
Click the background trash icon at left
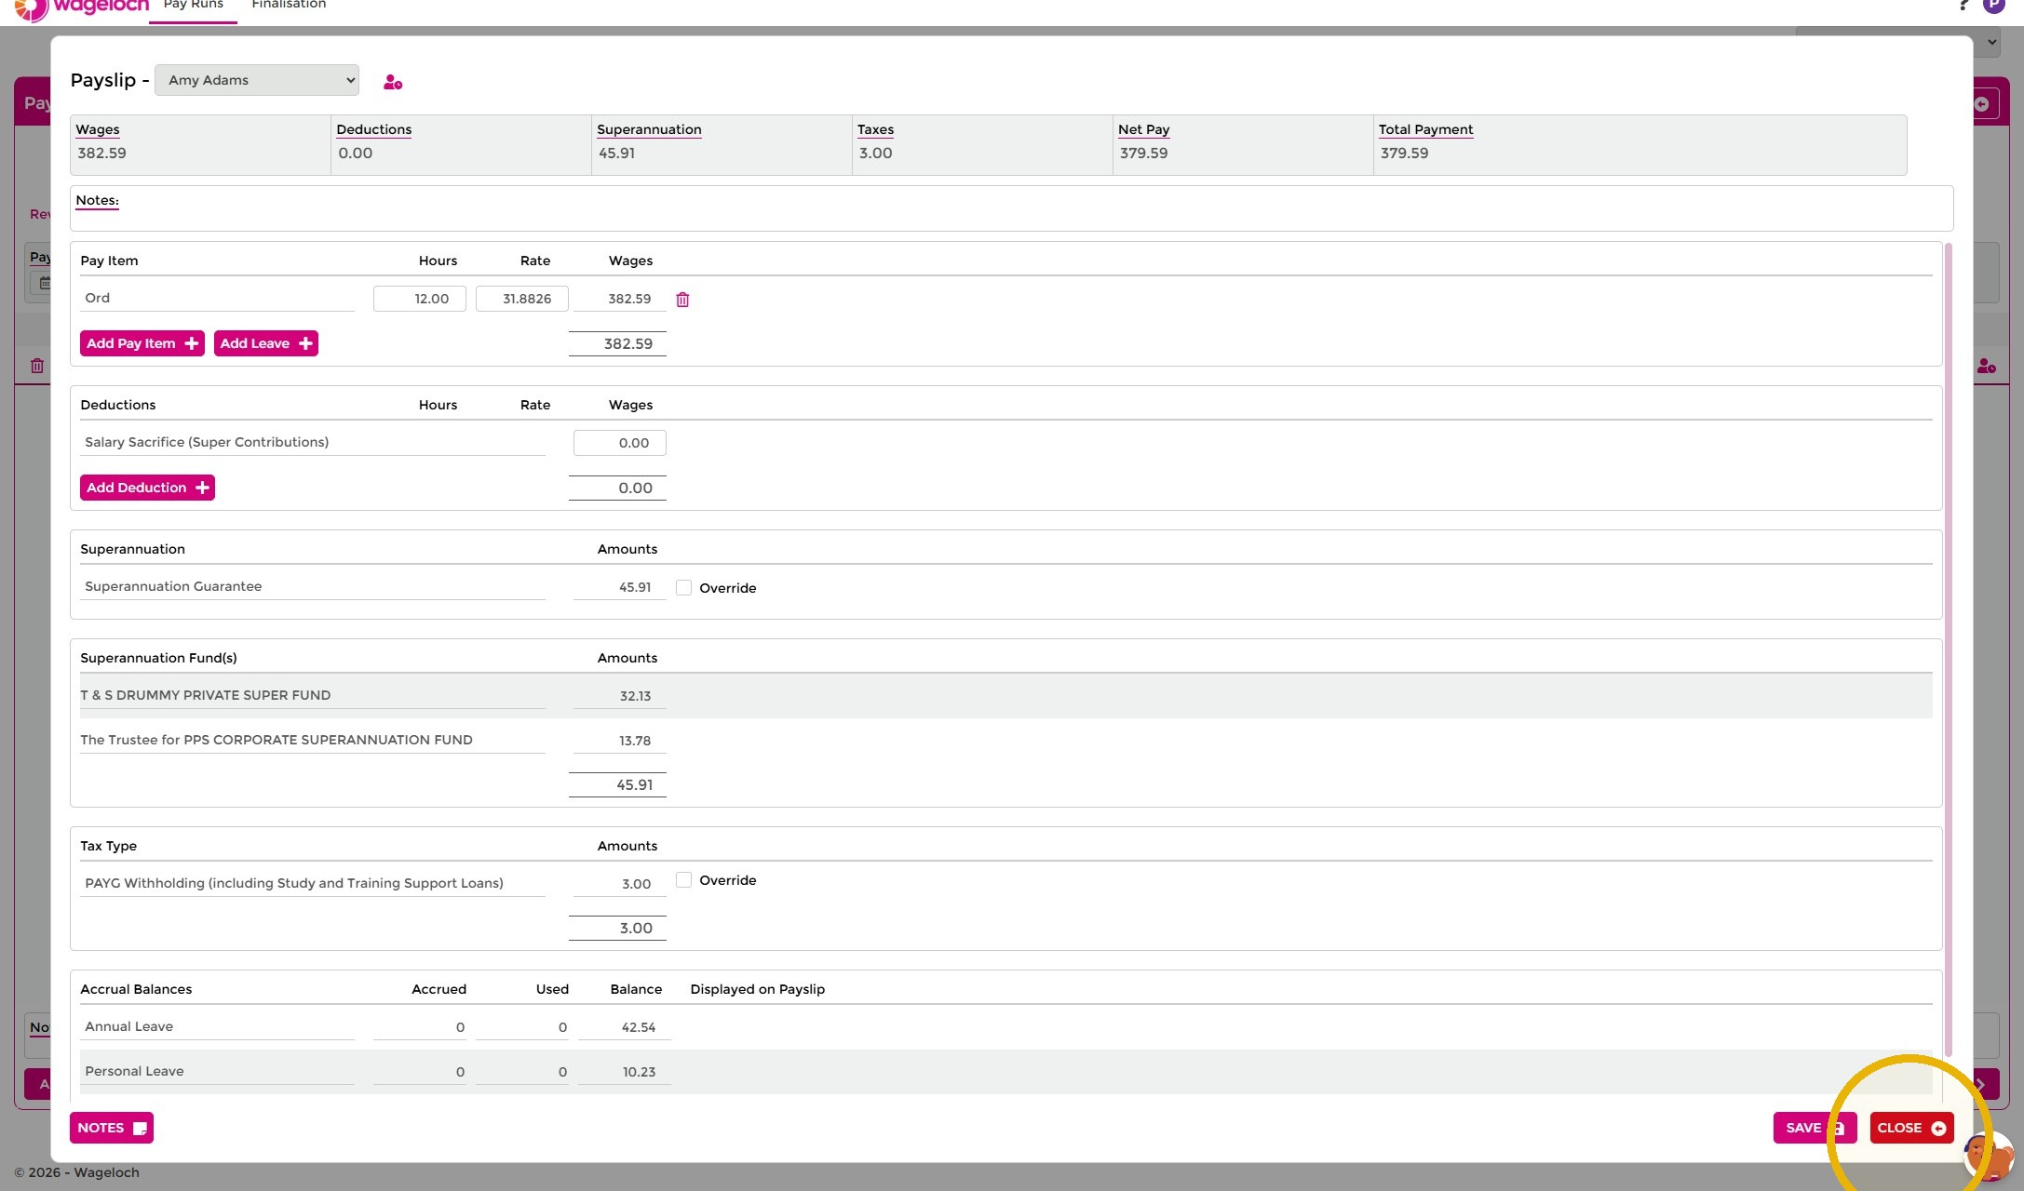tap(37, 366)
